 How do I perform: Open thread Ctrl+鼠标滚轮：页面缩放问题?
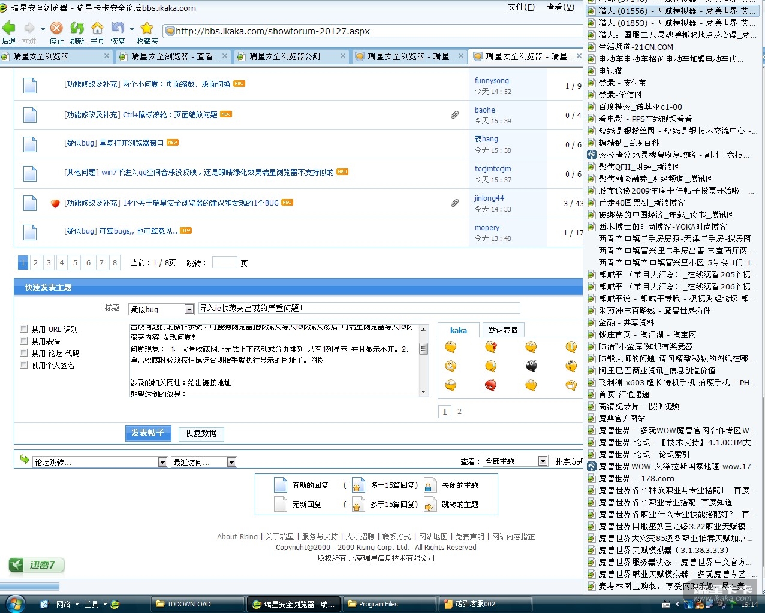170,115
